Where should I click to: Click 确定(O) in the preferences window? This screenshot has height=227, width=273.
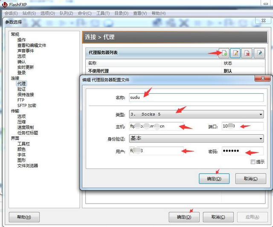[x=184, y=217]
